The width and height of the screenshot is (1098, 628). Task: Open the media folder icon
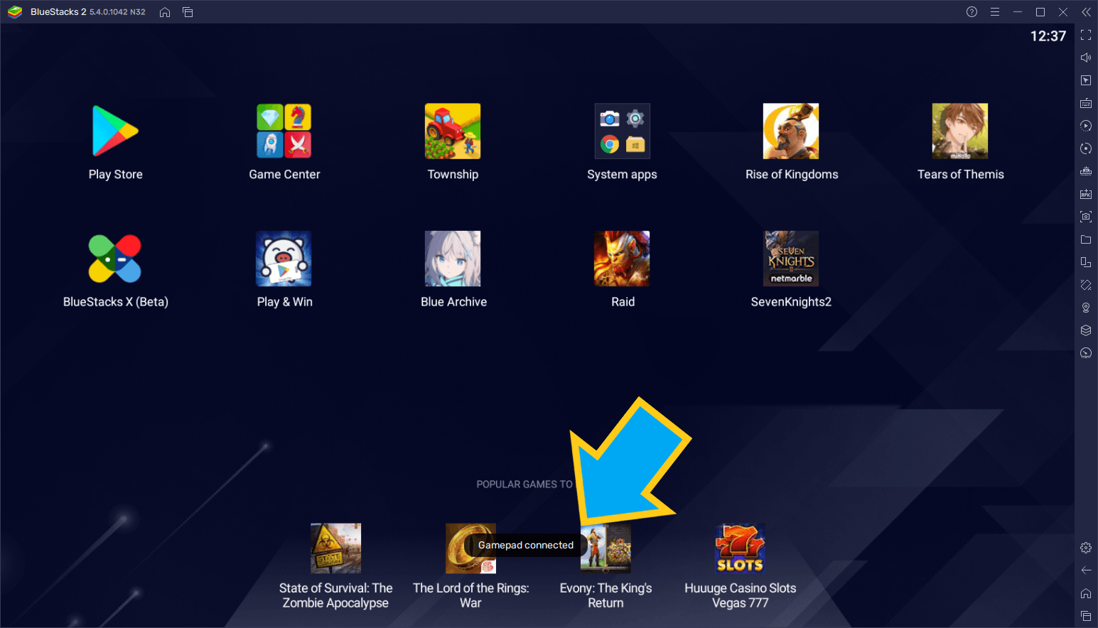point(1086,239)
